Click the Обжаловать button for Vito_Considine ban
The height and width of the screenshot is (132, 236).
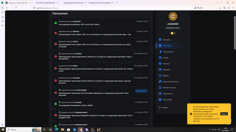tap(141, 91)
